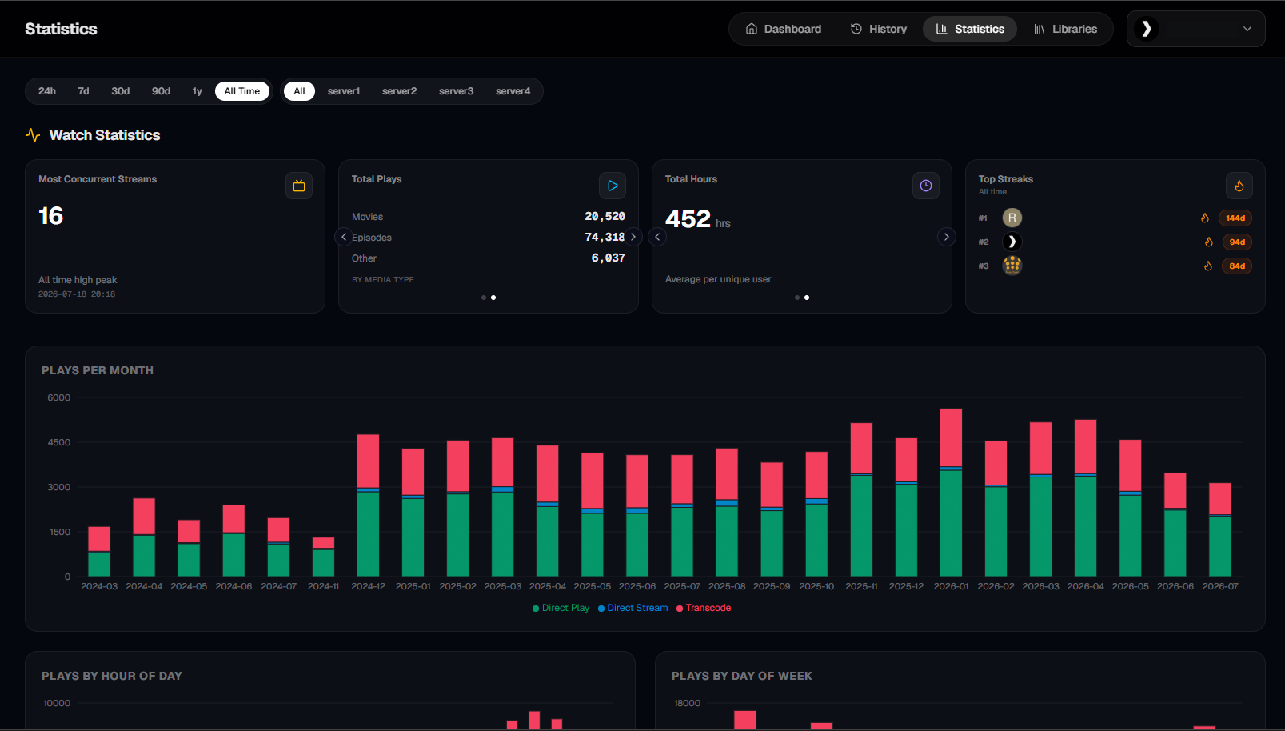Viewport: 1285px width, 731px height.
Task: Select the 24h time range
Action: [47, 91]
